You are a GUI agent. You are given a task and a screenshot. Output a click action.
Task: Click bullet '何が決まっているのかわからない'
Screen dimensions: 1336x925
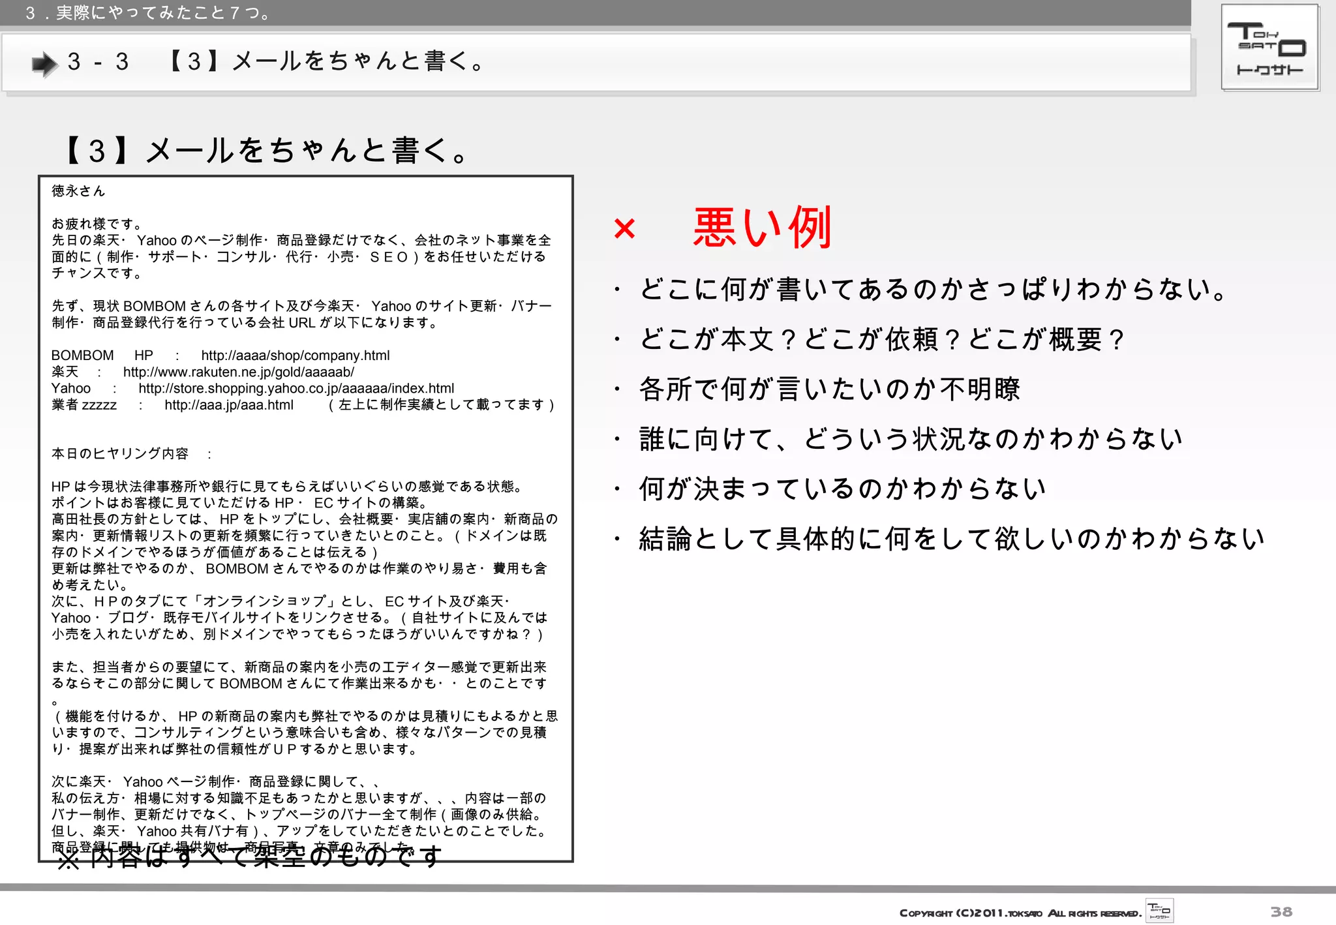point(843,489)
